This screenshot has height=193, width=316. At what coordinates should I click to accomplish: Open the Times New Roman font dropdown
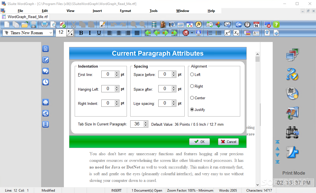51,33
